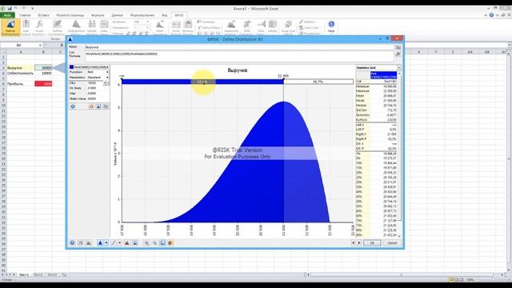The width and height of the screenshot is (512, 288).
Task: Click the Define Filters ribbon button
Action: (x=210, y=28)
